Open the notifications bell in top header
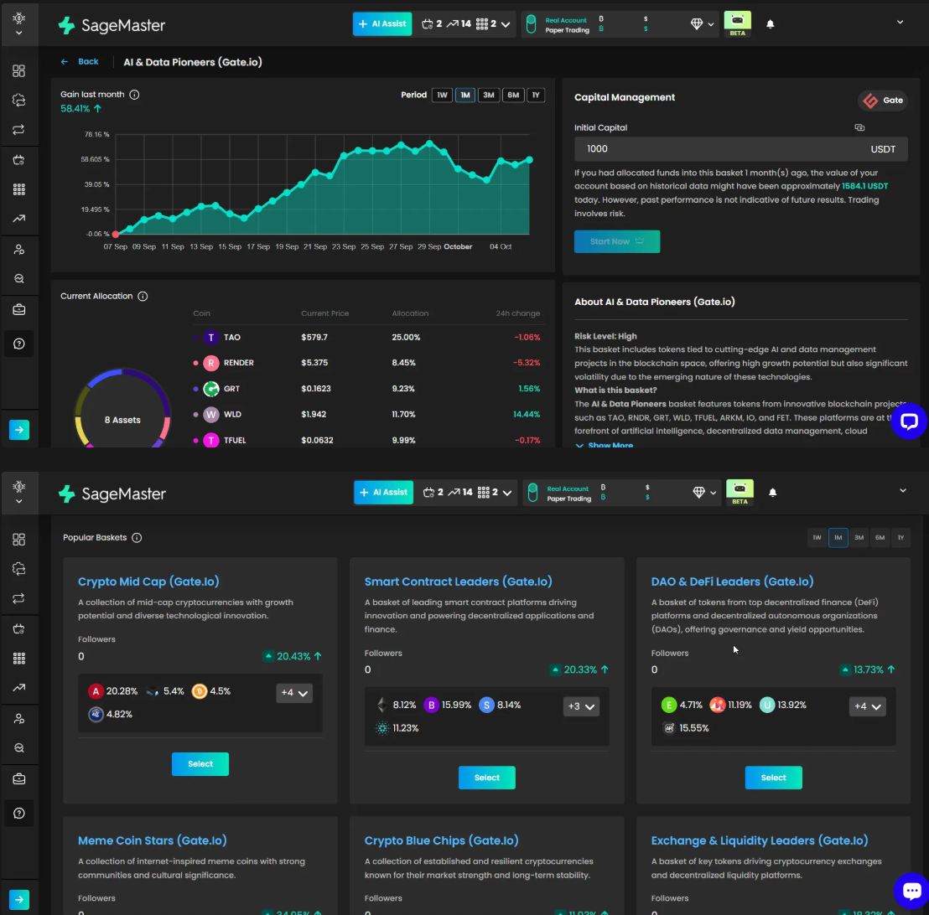929x915 pixels. (770, 24)
